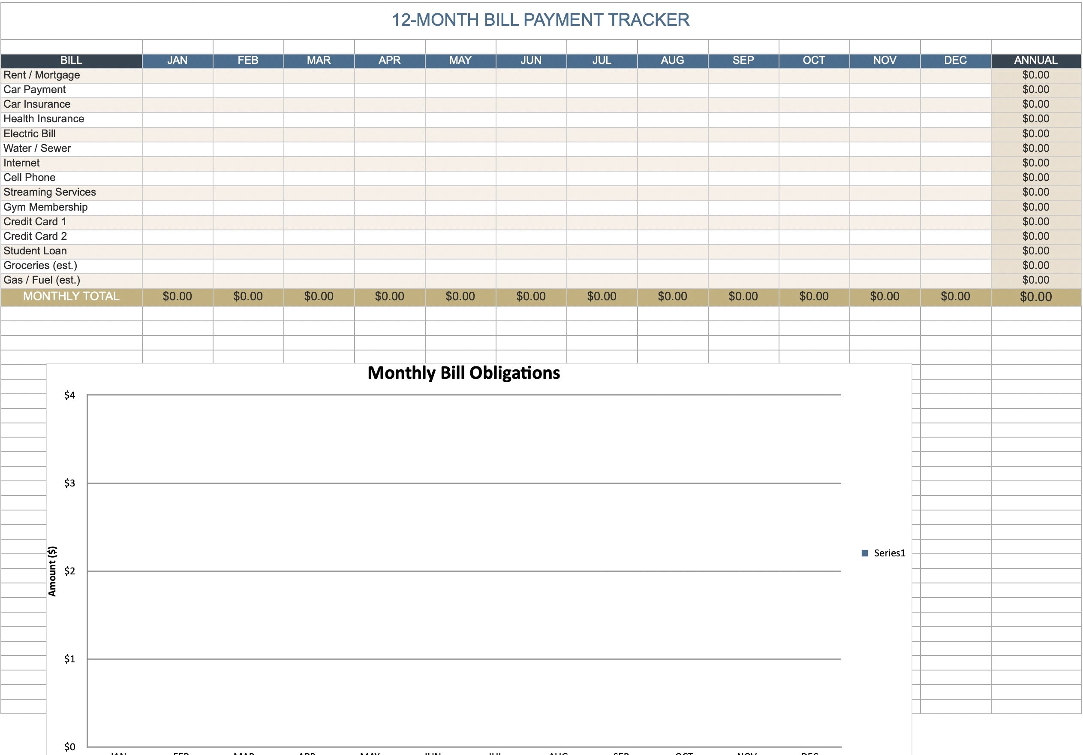The height and width of the screenshot is (755, 1083).
Task: Click the $4 axis label
Action: click(70, 396)
